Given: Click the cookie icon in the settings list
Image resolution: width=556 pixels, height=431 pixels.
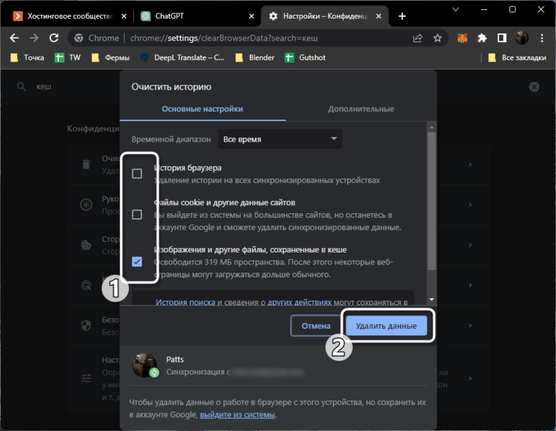Looking at the screenshot, I should 86,245.
